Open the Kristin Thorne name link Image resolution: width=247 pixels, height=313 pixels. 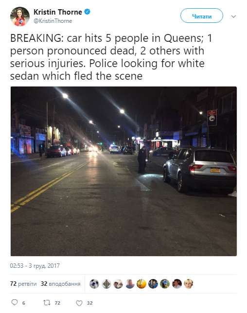click(x=58, y=12)
